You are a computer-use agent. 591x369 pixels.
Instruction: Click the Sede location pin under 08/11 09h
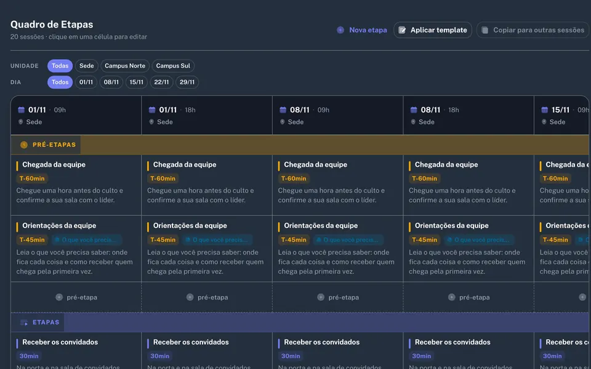[x=283, y=122]
